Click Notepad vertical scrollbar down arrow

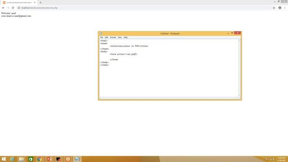point(239,95)
